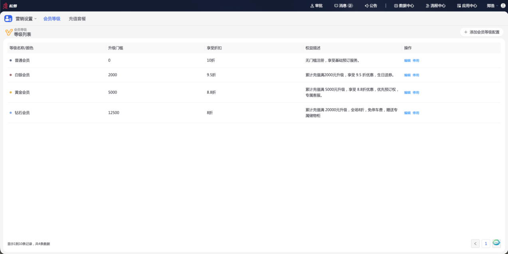Open the 审批 approvals menu item
508x254 pixels.
click(316, 6)
